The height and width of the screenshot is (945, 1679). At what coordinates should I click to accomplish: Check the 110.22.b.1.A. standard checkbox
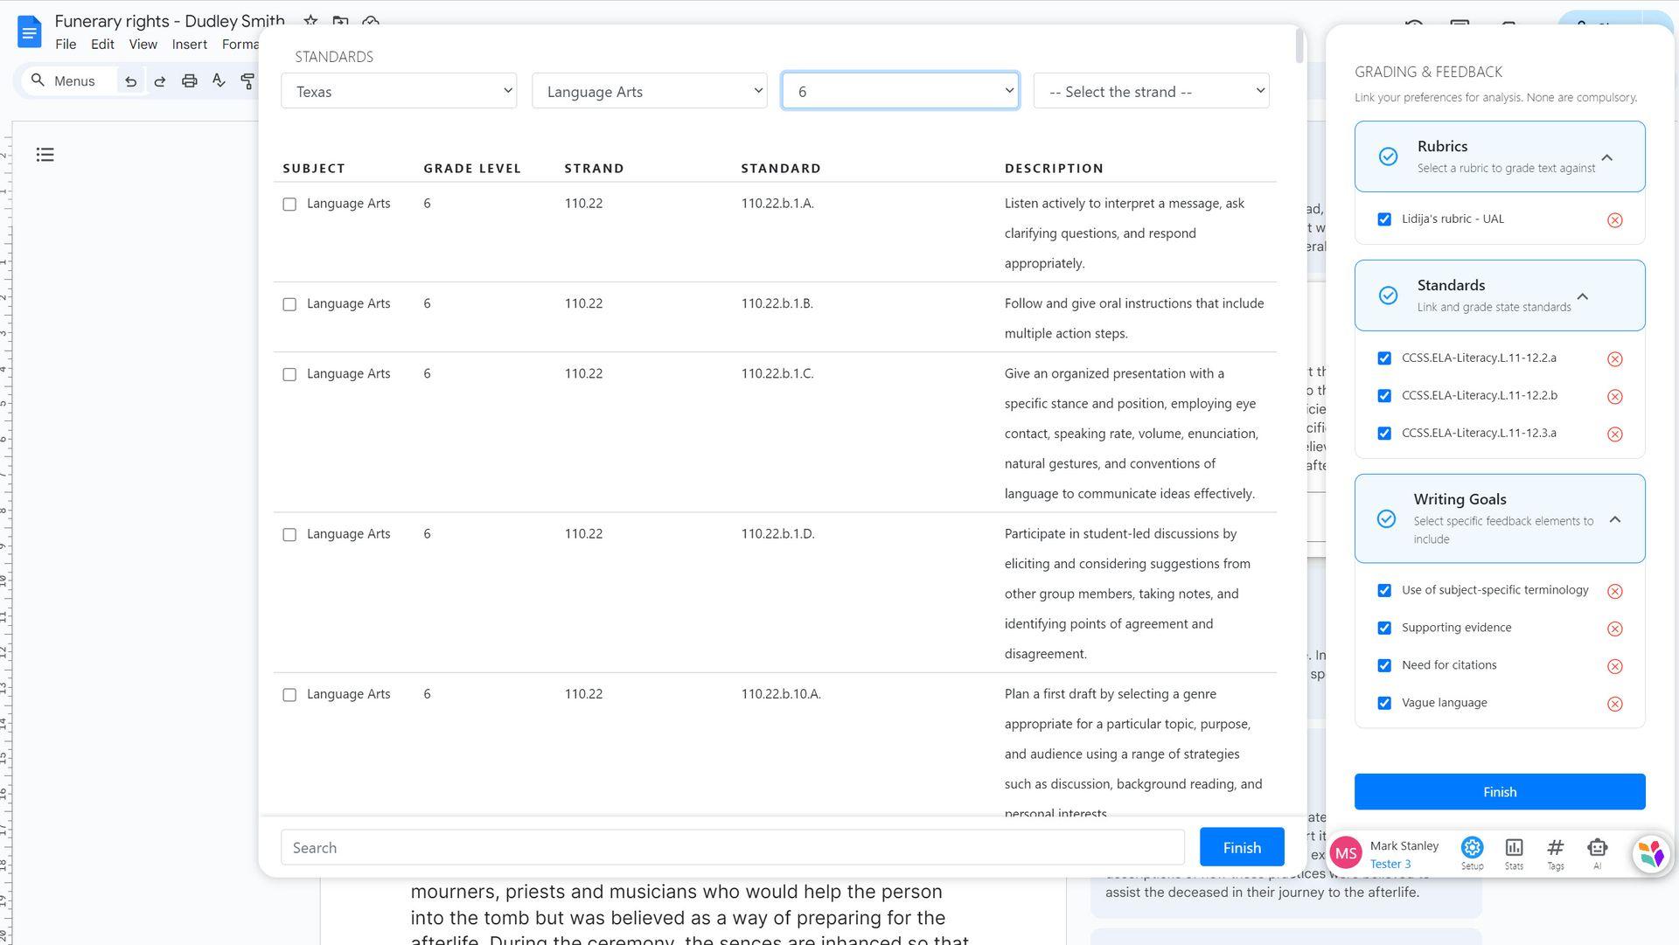(289, 205)
